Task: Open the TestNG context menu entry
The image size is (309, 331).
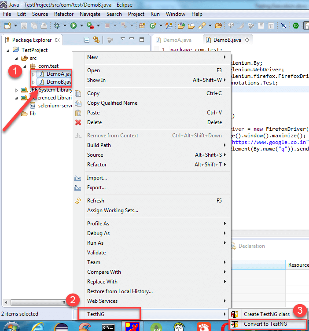Action: coord(109,314)
